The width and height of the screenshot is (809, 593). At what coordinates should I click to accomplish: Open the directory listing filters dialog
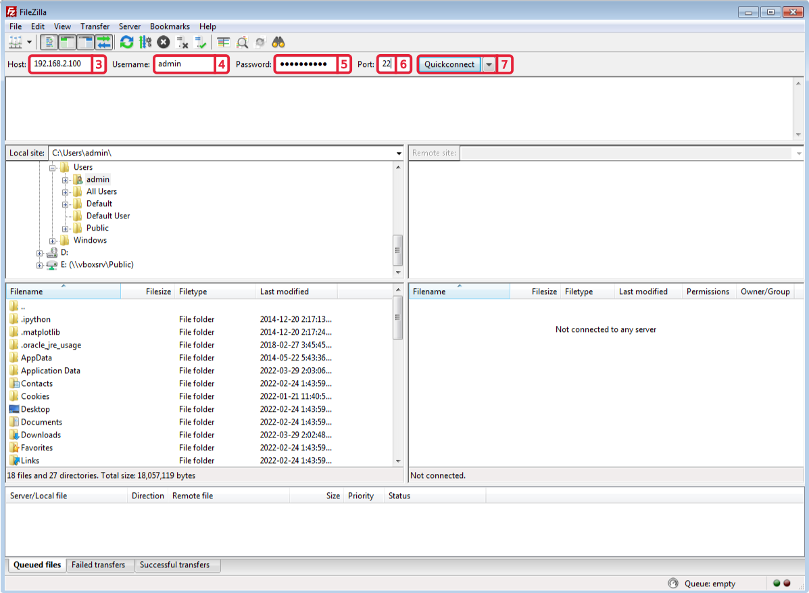(224, 43)
